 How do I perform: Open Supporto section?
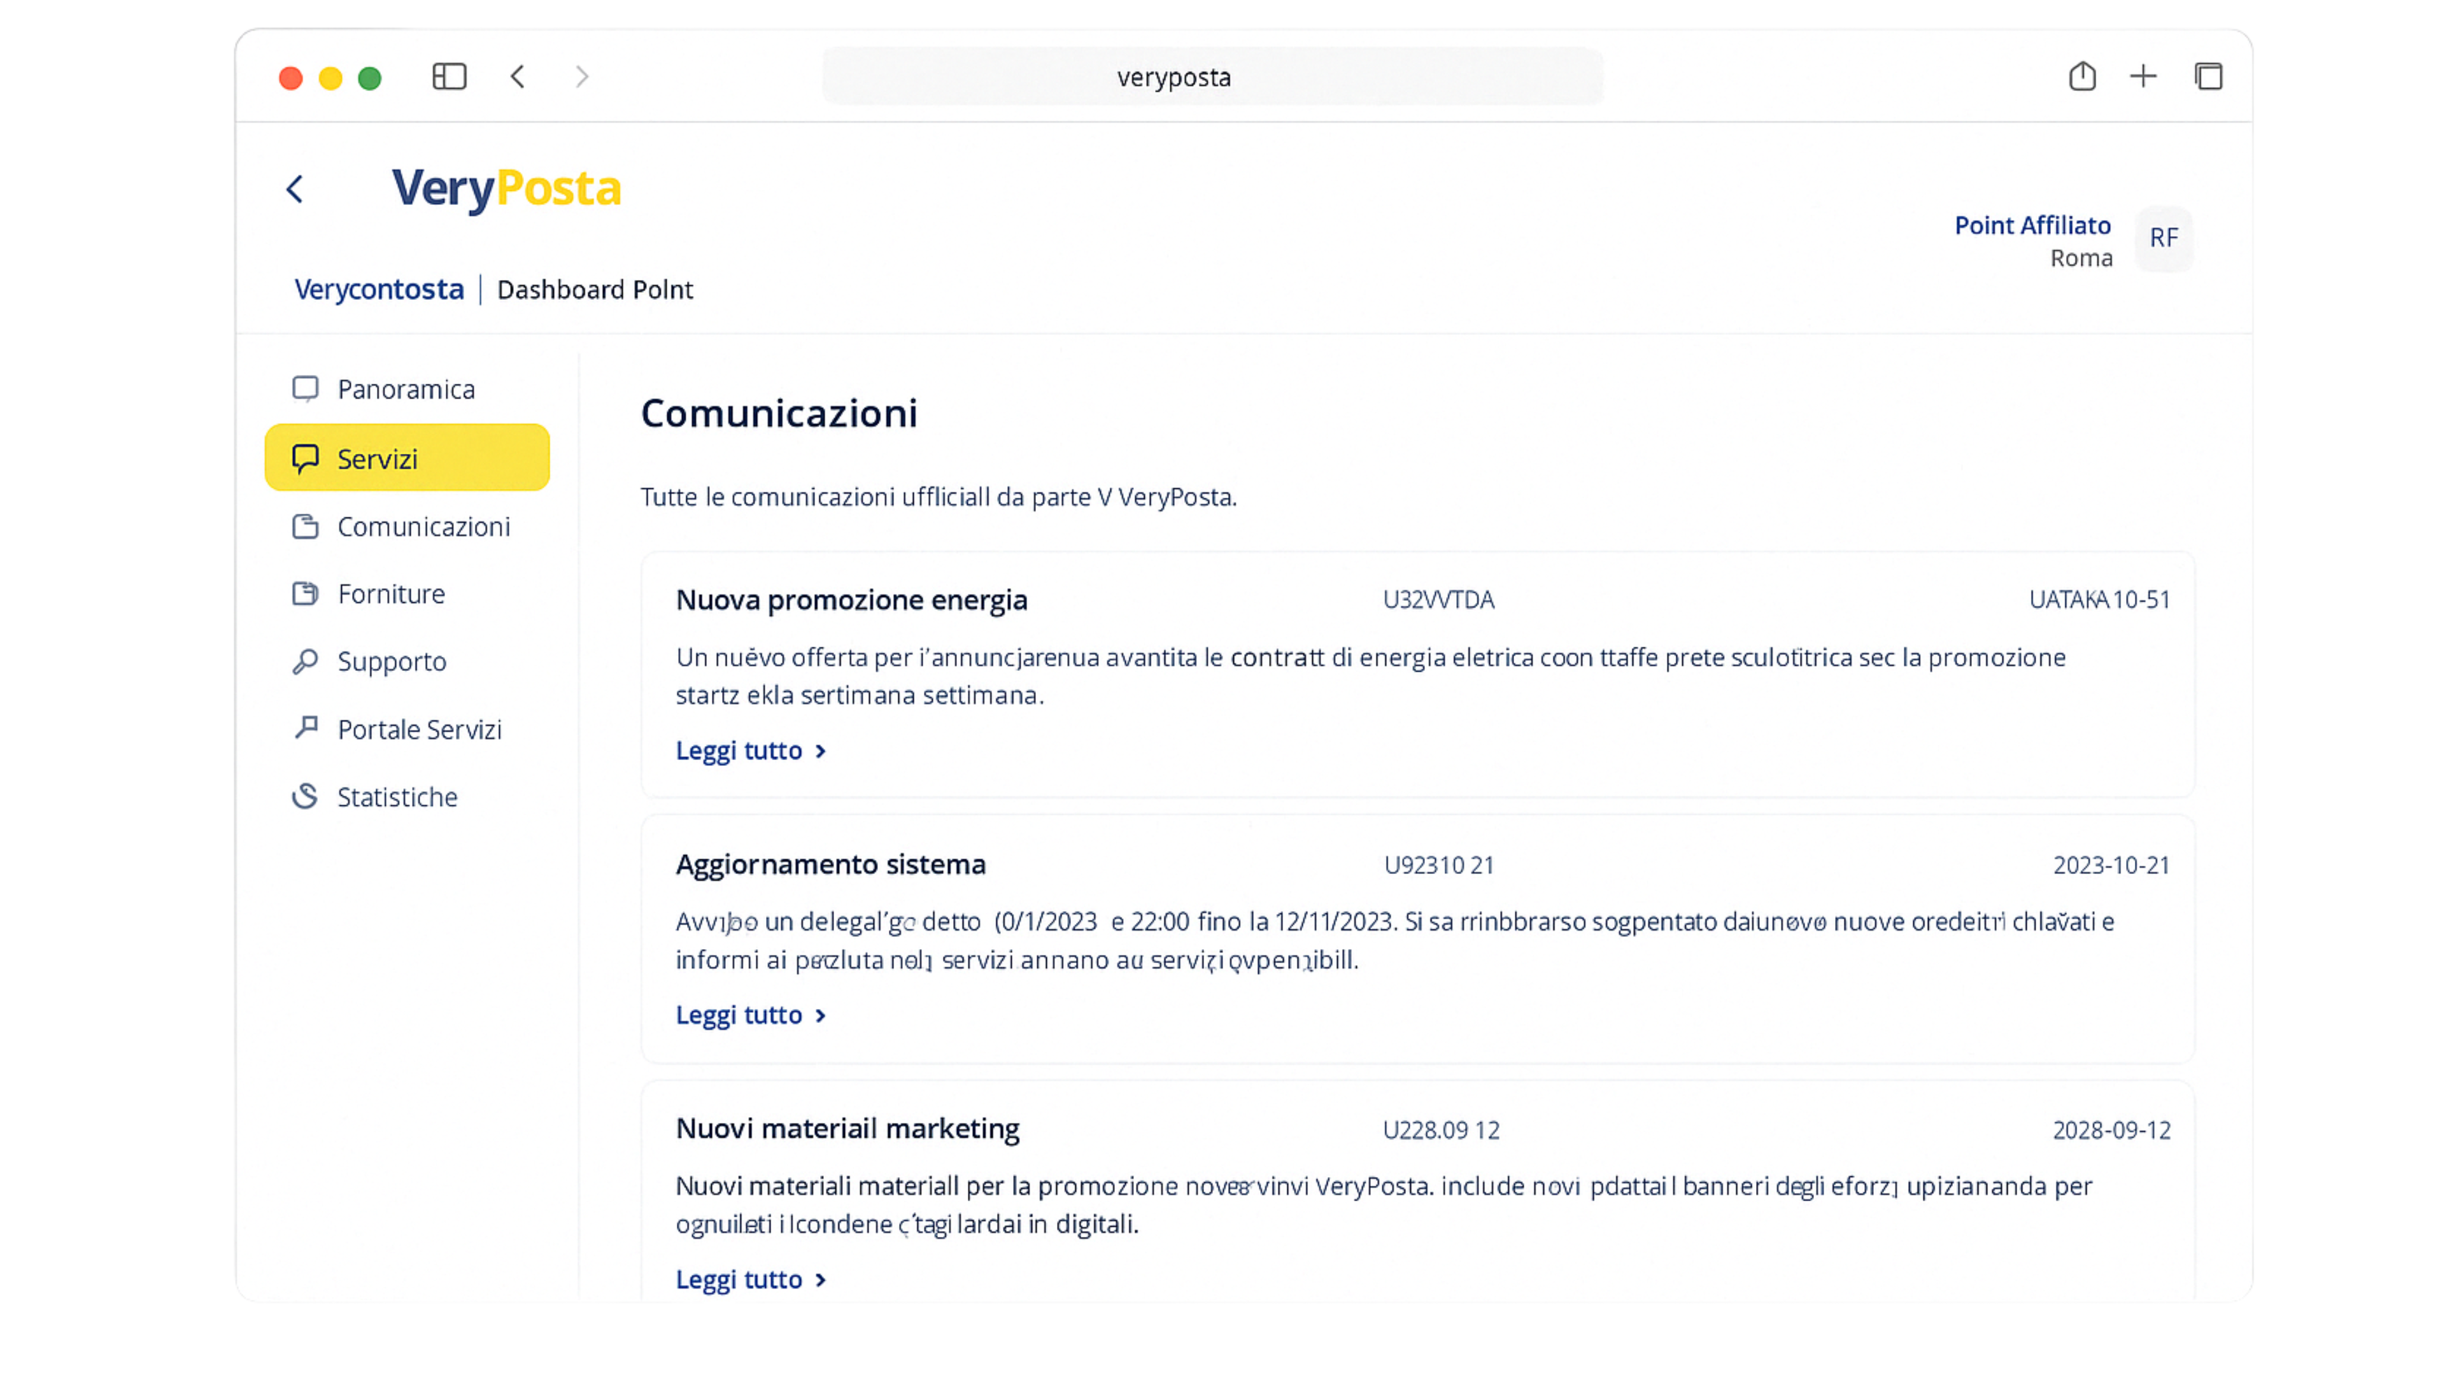pyautogui.click(x=407, y=661)
